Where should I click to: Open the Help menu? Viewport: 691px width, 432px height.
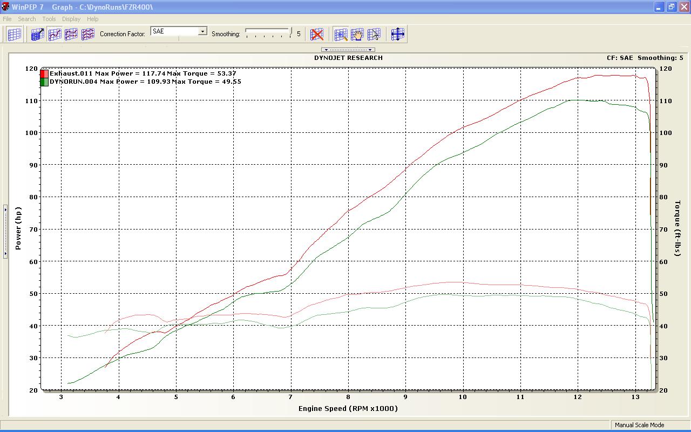tap(93, 19)
